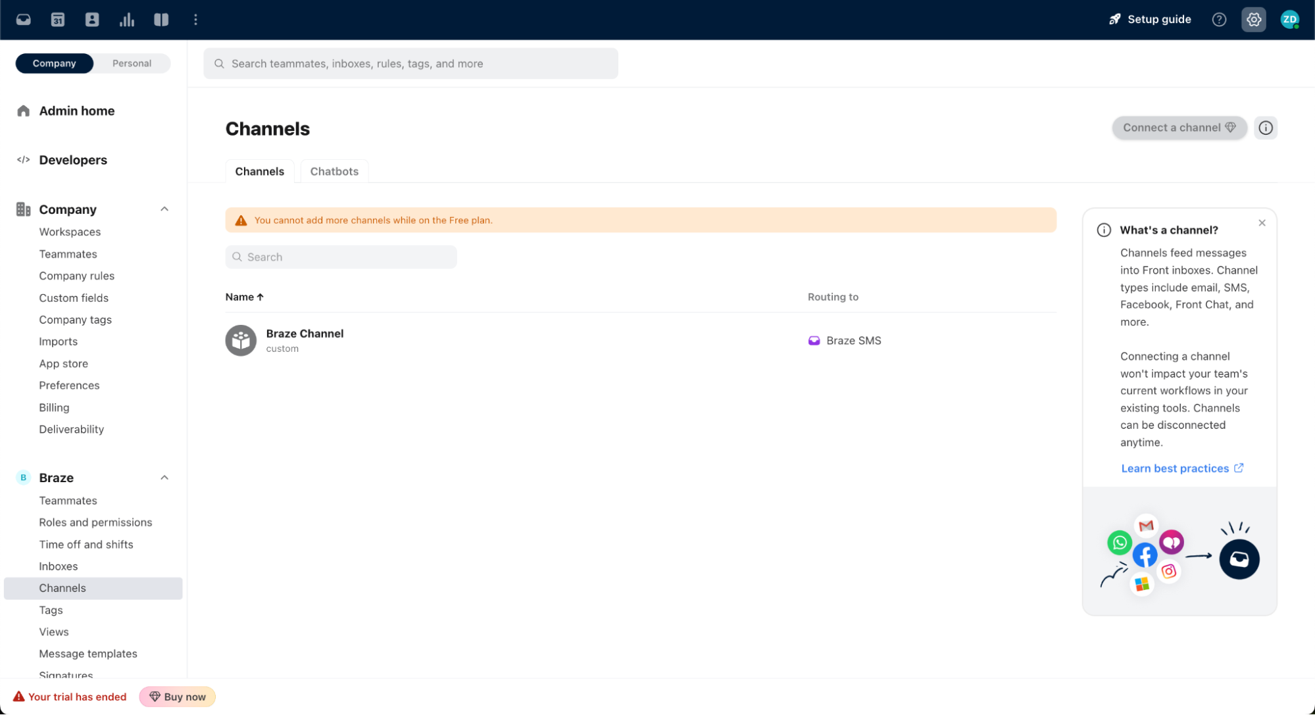Click the Personal toggle at top
The height and width of the screenshot is (715, 1315).
tap(132, 62)
